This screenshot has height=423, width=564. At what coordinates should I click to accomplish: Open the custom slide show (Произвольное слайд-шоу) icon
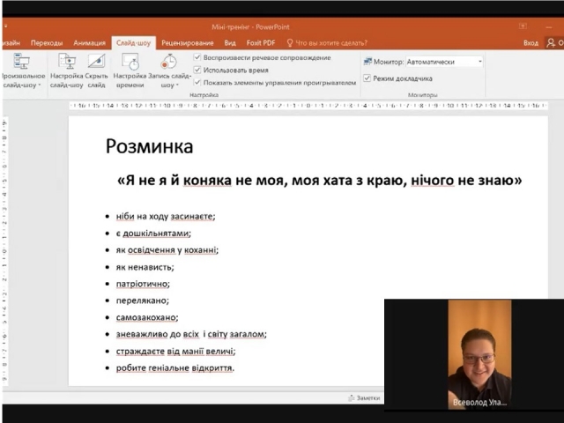click(x=21, y=61)
